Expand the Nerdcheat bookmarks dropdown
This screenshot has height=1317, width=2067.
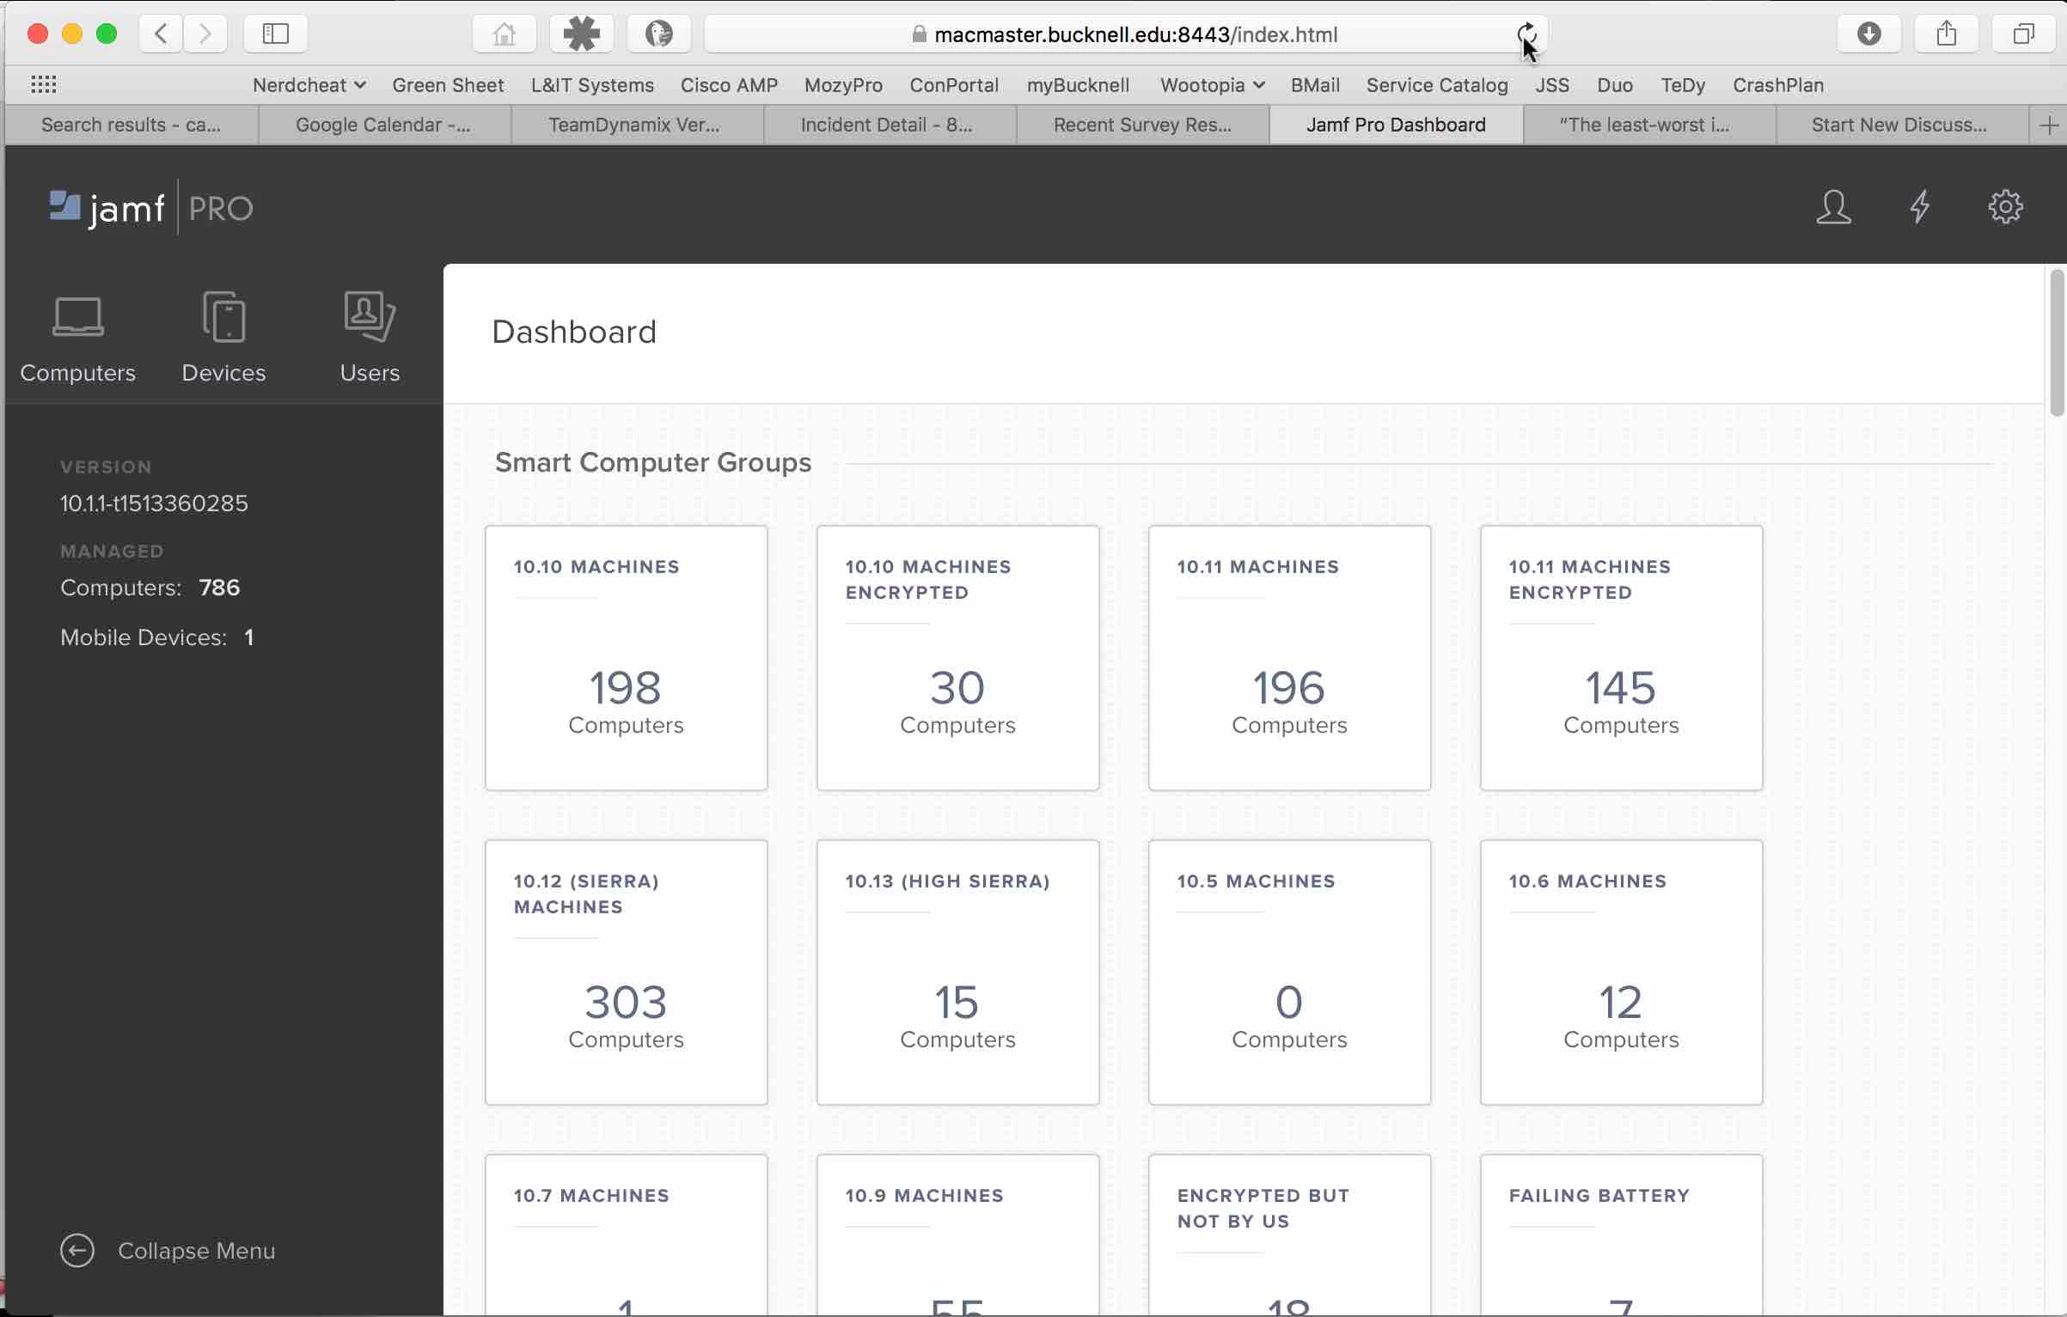pyautogui.click(x=309, y=85)
